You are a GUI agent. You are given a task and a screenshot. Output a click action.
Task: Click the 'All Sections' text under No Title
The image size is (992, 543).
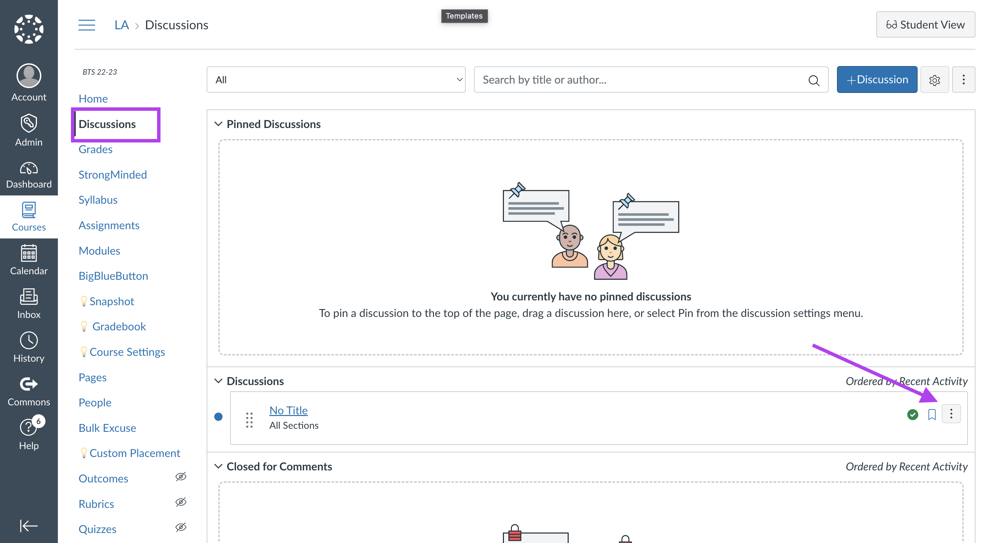click(294, 426)
